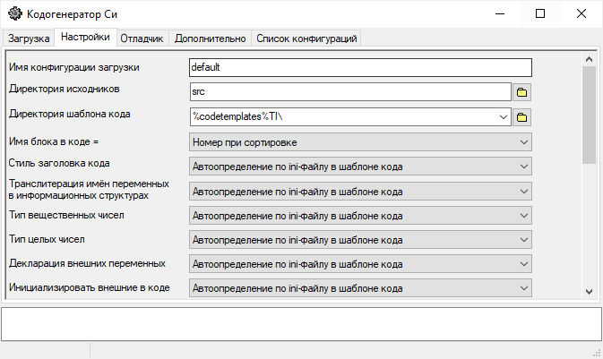Image resolution: width=603 pixels, height=359 pixels.
Task: Switch to the Загрузка tab
Action: click(x=29, y=38)
